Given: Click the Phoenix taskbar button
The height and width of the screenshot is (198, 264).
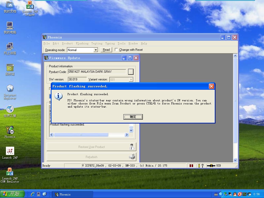Looking at the screenshot, I should 72,194.
